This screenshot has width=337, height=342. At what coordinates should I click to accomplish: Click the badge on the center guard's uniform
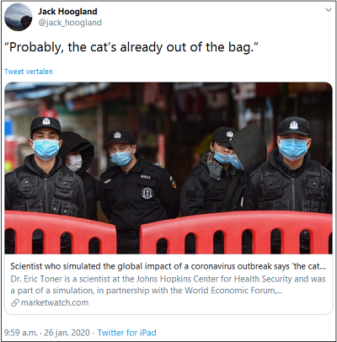pos(147,193)
